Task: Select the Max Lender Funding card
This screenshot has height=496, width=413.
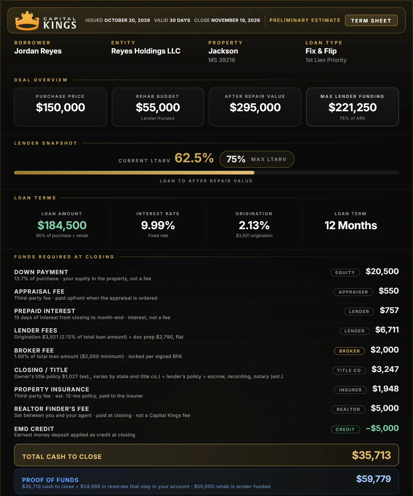Action: point(353,107)
